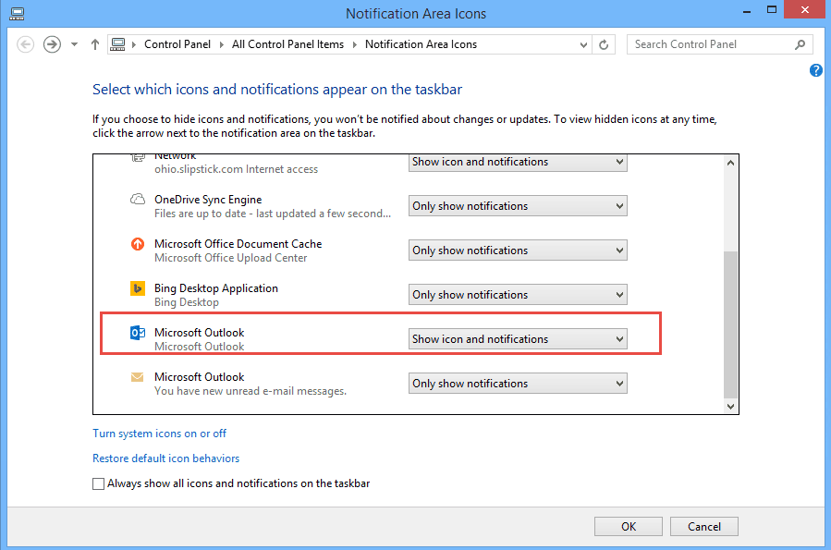Click the list scrollbar down arrow
831x550 pixels.
click(x=731, y=407)
